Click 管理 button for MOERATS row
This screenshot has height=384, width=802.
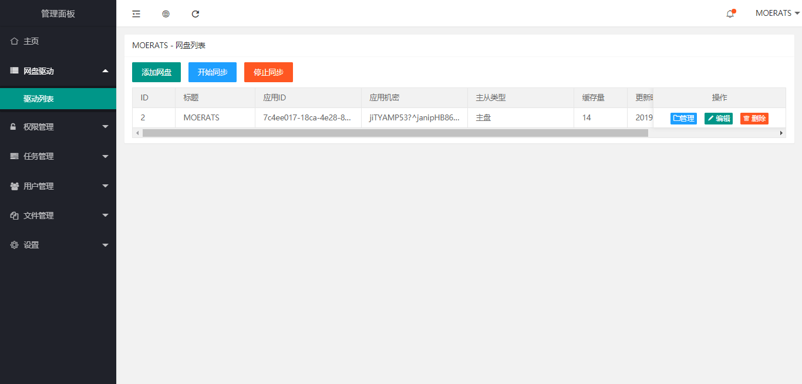[683, 119]
